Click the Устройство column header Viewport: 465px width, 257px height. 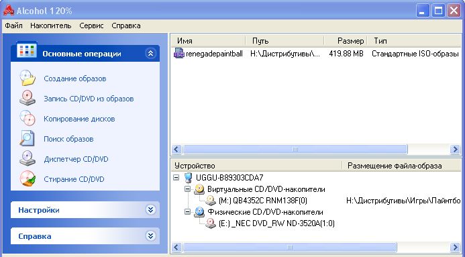coord(256,165)
